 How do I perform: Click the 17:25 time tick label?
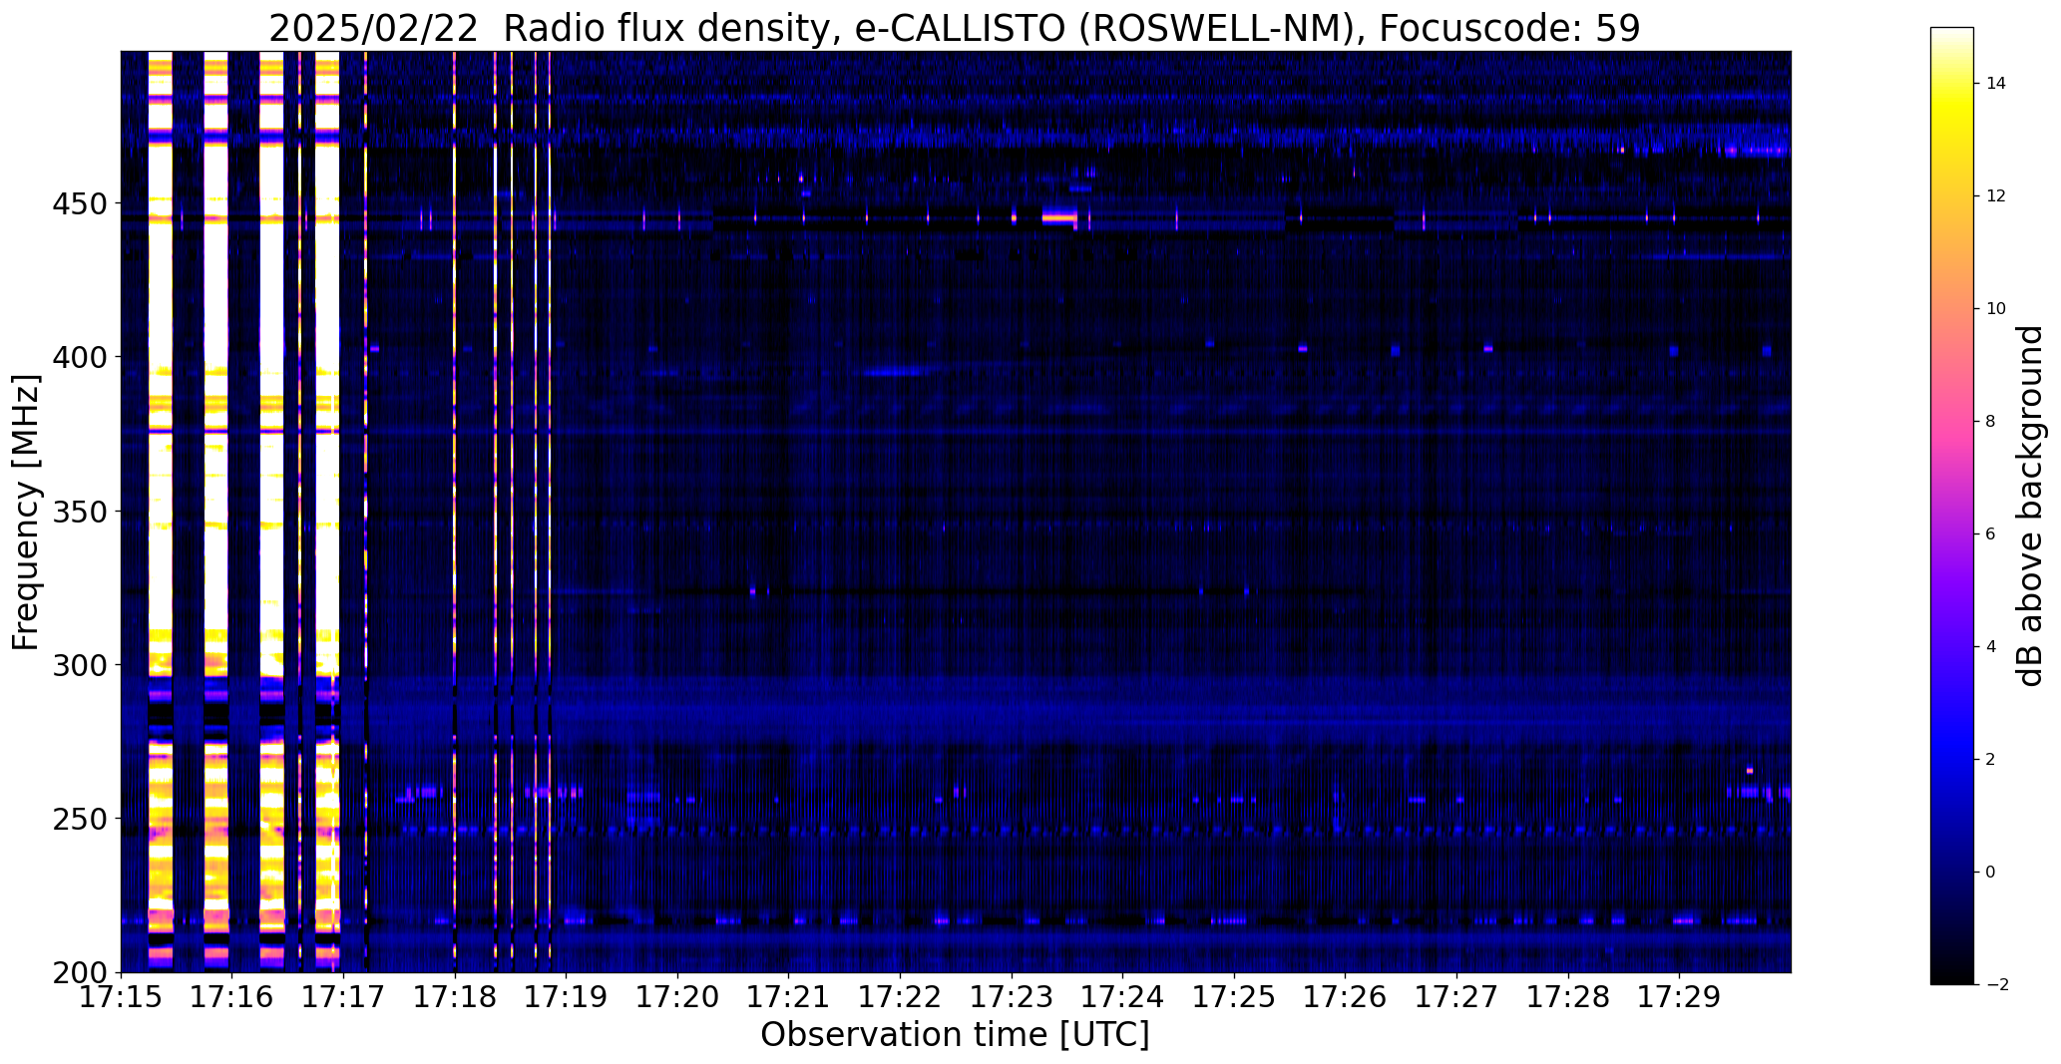(1234, 997)
